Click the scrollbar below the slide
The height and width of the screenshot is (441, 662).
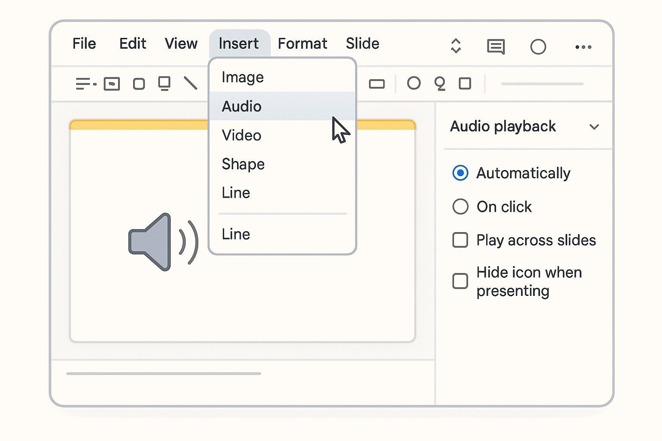coord(164,373)
